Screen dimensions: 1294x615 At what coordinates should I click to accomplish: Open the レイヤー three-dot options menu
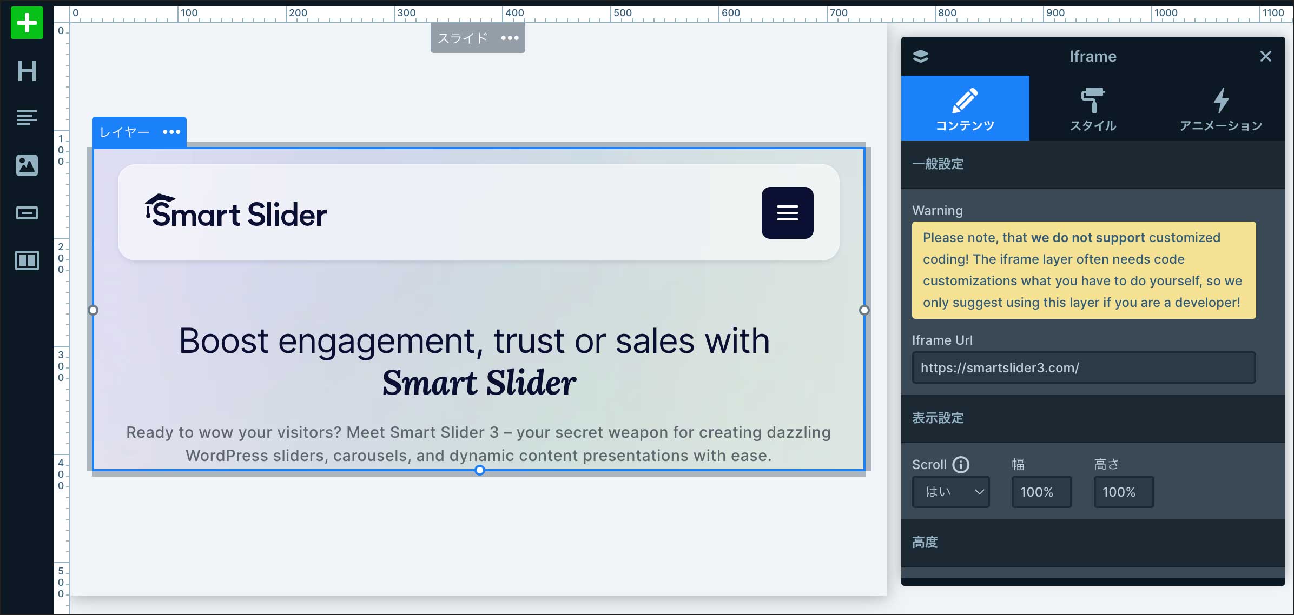[171, 132]
